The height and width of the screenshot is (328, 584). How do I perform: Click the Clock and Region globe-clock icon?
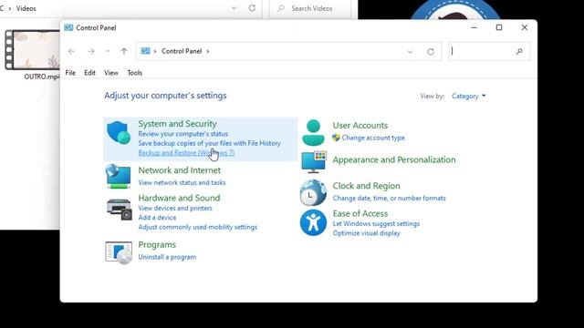pyautogui.click(x=313, y=192)
